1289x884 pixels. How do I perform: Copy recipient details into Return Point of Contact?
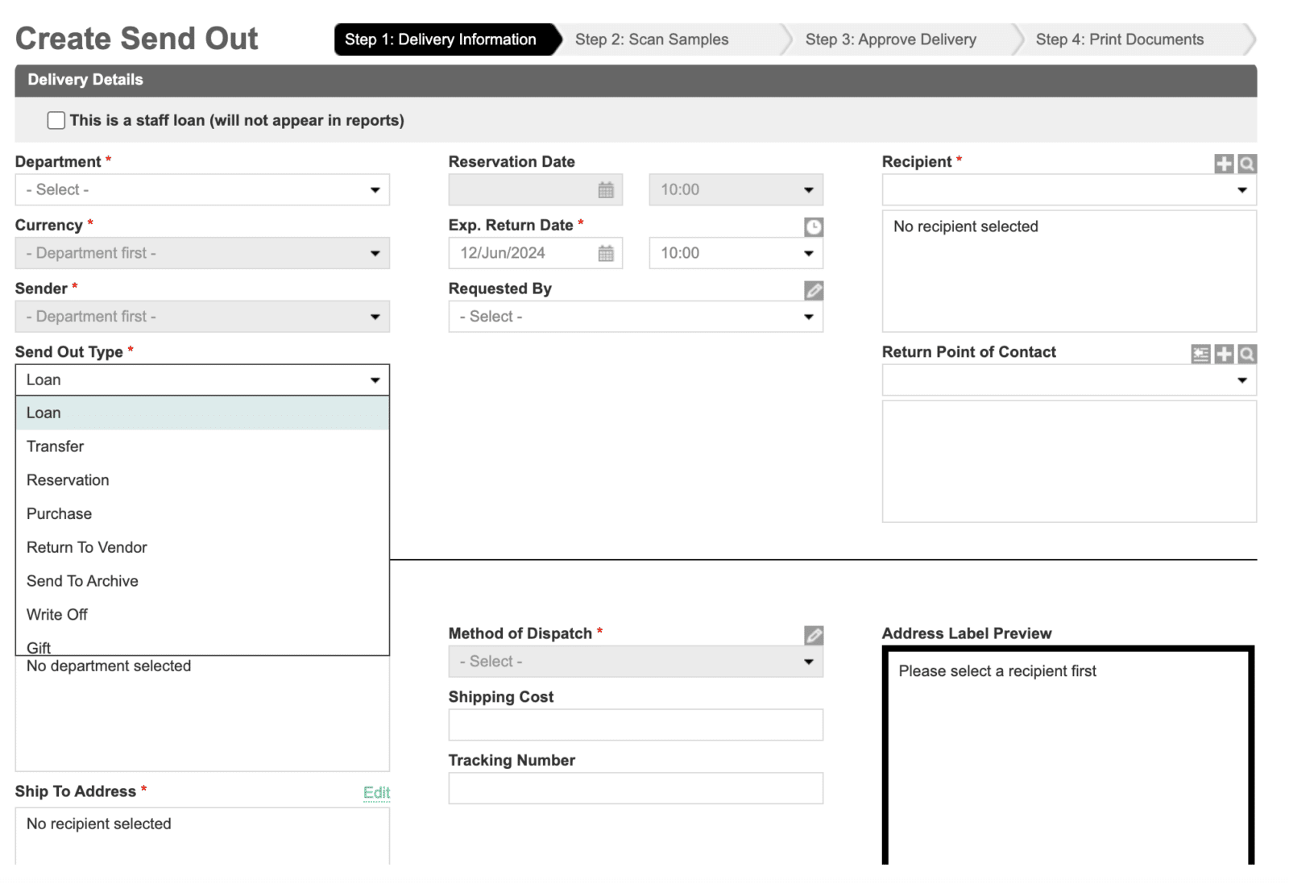click(x=1200, y=355)
